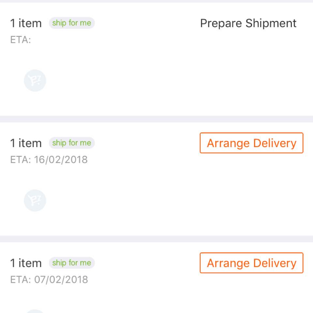The height and width of the screenshot is (313, 313).
Task: Tap cart placeholder image in Prepare Shipment order
Action: [x=35, y=81]
